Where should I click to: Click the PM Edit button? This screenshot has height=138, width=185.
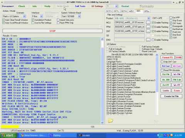[x=177, y=80]
